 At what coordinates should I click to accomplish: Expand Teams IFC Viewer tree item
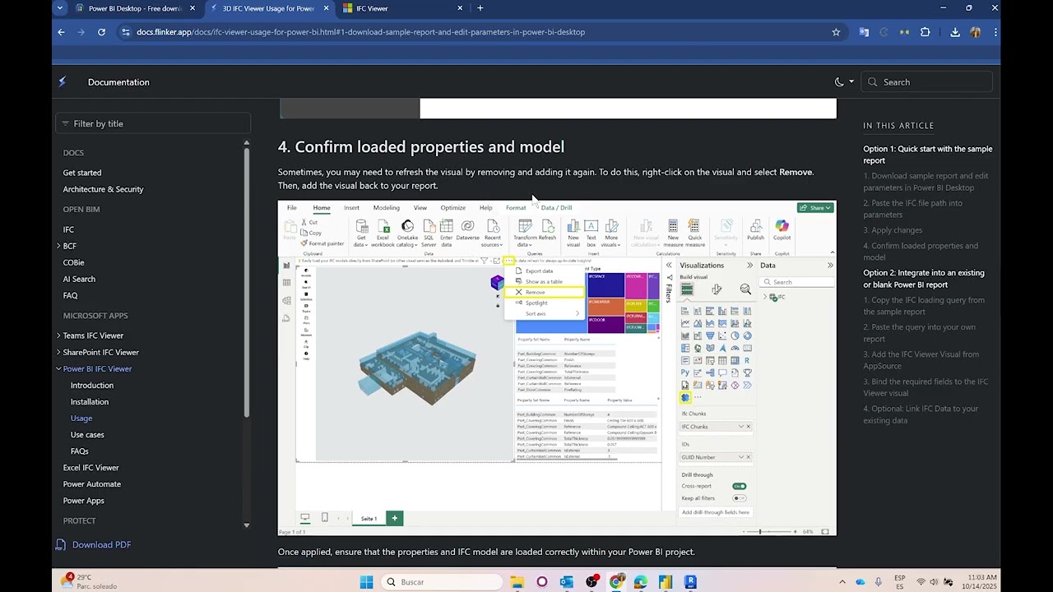pos(58,335)
